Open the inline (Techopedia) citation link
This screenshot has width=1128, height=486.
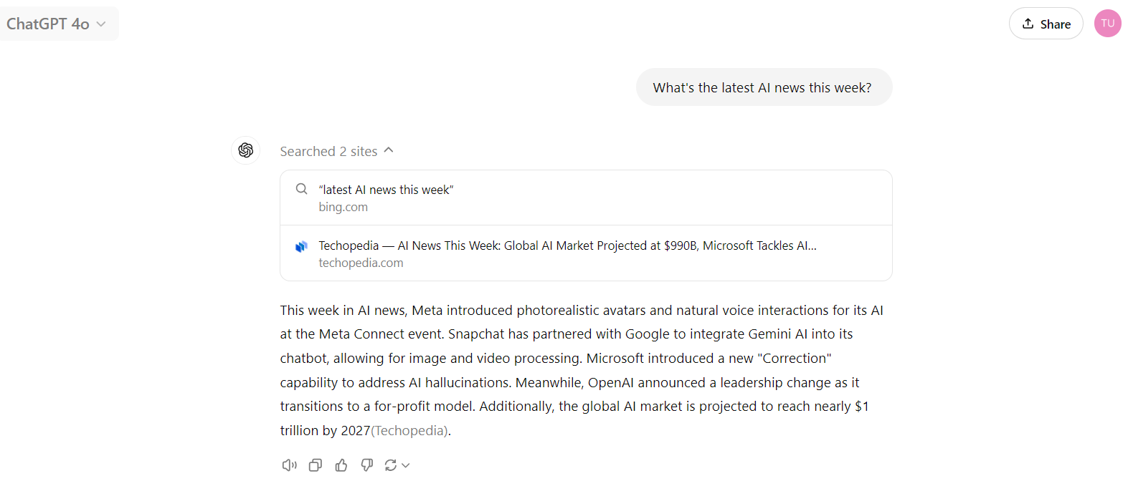(409, 431)
